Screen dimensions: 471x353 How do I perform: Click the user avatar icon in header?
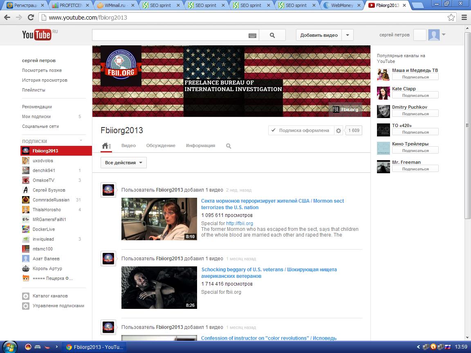tap(434, 35)
